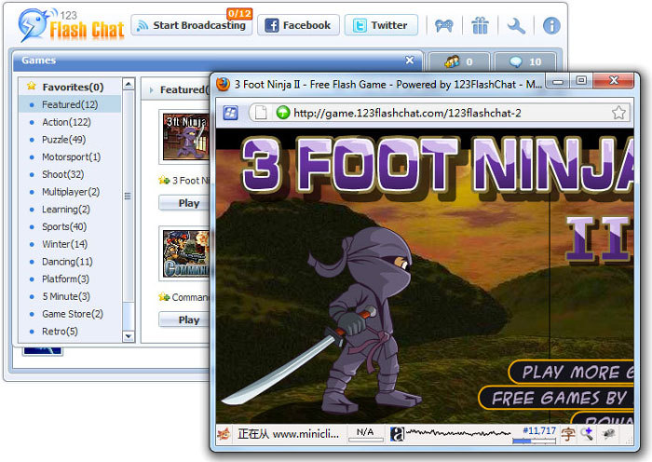Open the games controller icon in the top toolbar
The image size is (652, 462).
click(444, 26)
